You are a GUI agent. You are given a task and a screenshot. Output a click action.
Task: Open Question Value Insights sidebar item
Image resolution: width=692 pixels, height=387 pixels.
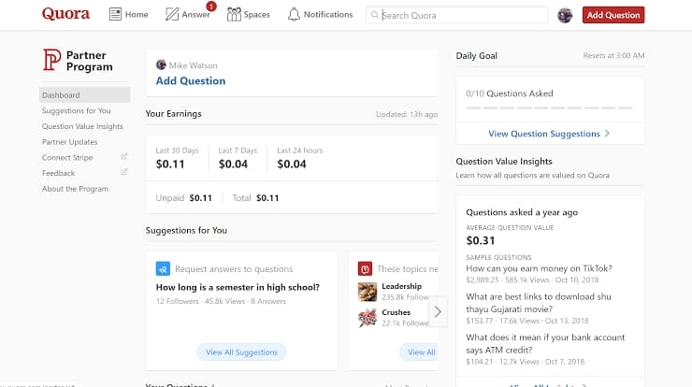pos(82,126)
